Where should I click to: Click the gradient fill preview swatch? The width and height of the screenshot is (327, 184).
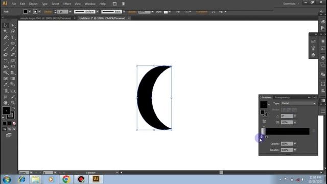click(264, 104)
